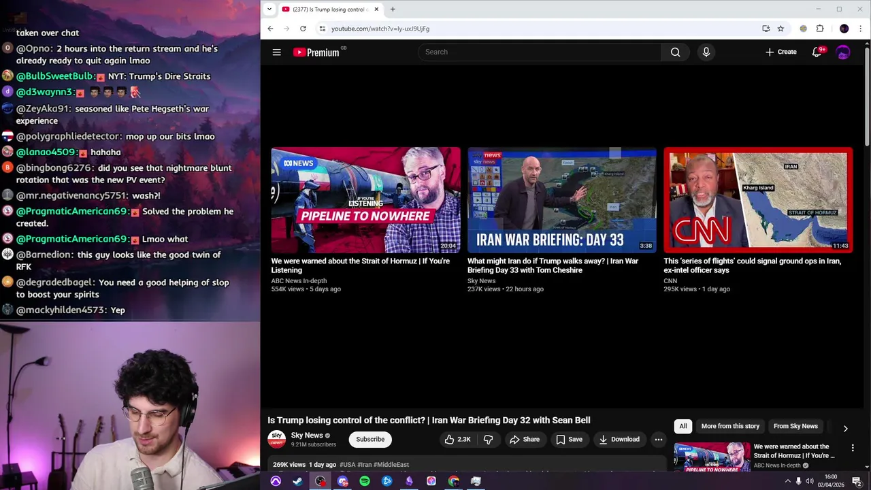The width and height of the screenshot is (871, 490).
Task: Open Pipeline to Nowhere video thumbnail
Action: 365,200
